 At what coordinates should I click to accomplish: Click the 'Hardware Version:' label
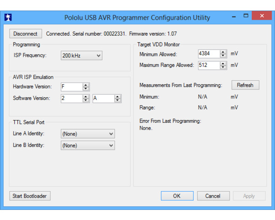[x=32, y=87]
